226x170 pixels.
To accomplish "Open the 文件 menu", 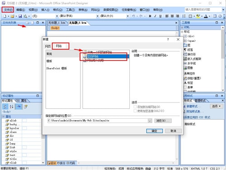I will (x=8, y=10).
